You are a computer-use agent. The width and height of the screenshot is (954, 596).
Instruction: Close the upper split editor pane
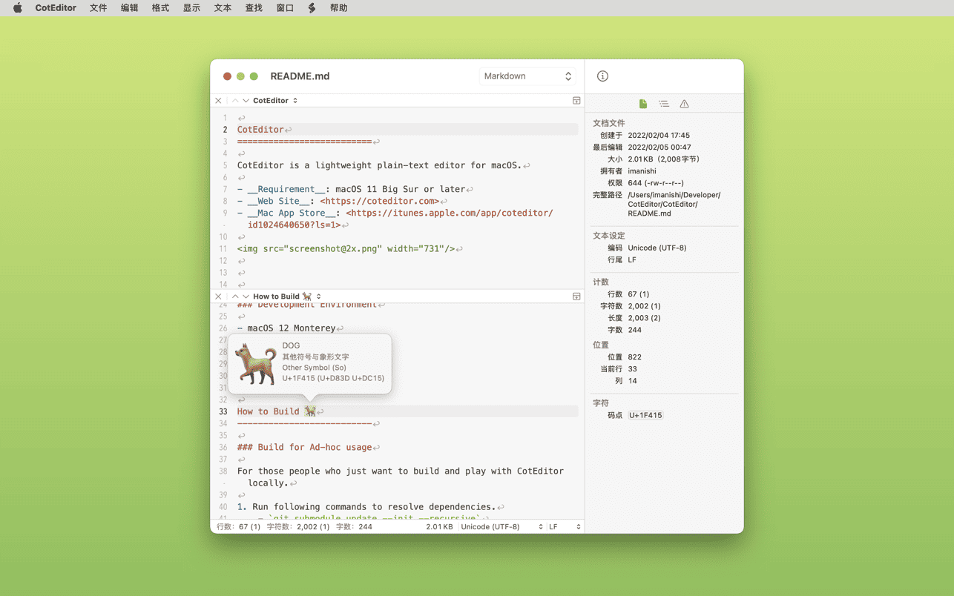(x=218, y=101)
